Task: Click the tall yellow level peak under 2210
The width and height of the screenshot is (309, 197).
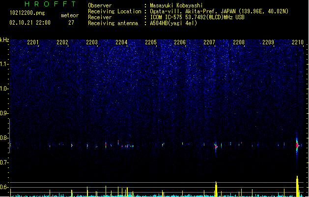Action: pyautogui.click(x=297, y=186)
